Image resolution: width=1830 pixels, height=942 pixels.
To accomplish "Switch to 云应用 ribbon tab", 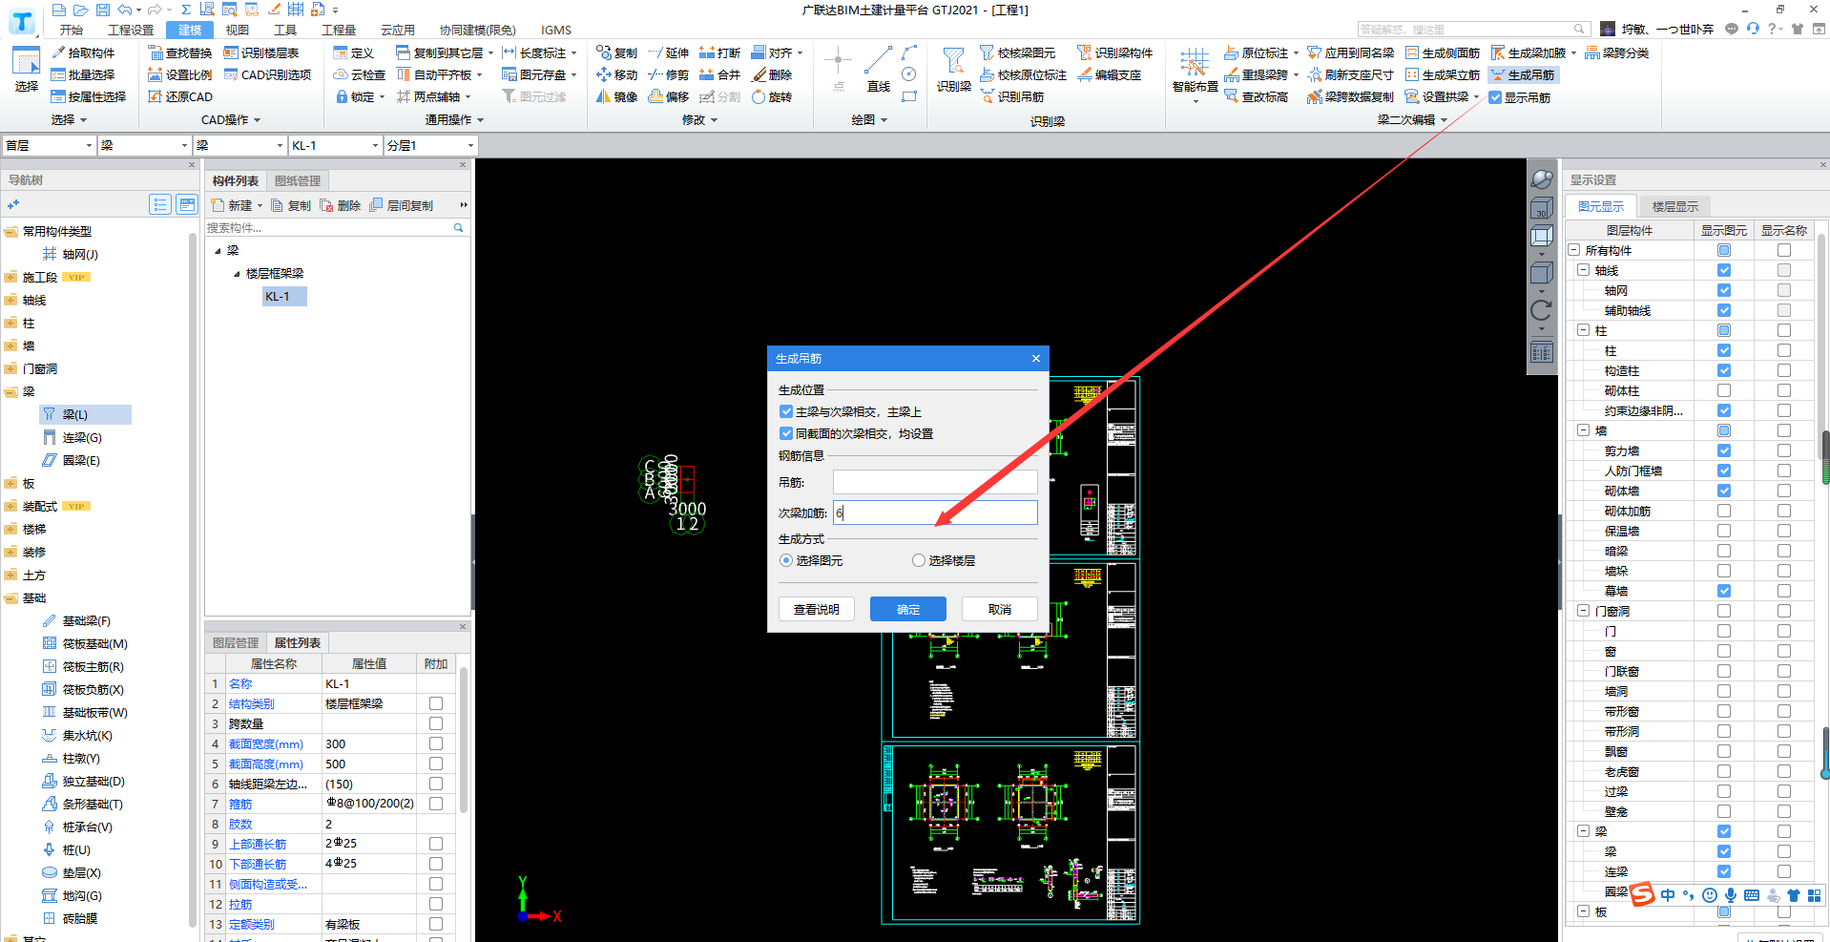I will tap(398, 30).
